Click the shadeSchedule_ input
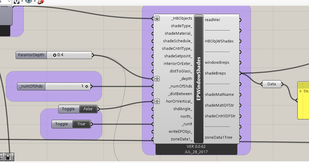309x163 pixels. 177,41
